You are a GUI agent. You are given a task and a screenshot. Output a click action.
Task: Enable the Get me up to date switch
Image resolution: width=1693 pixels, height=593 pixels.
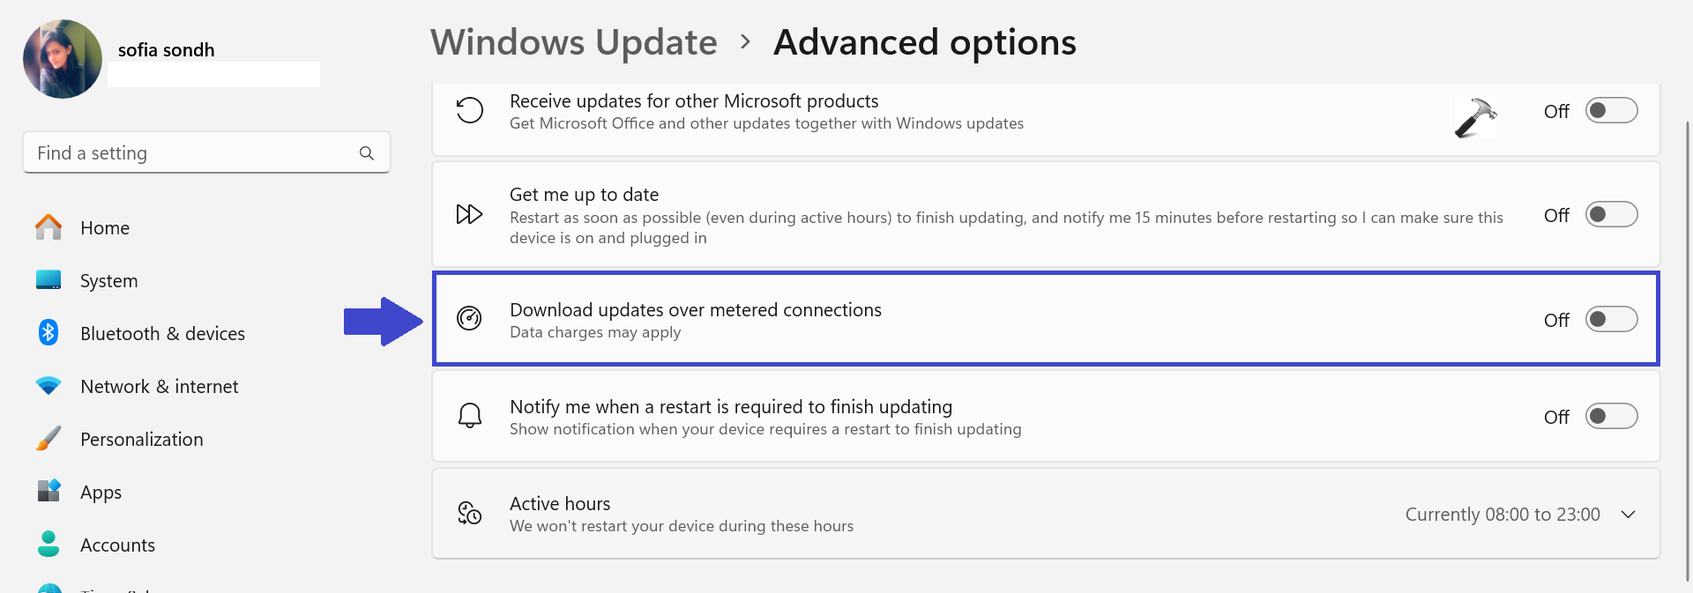tap(1611, 215)
